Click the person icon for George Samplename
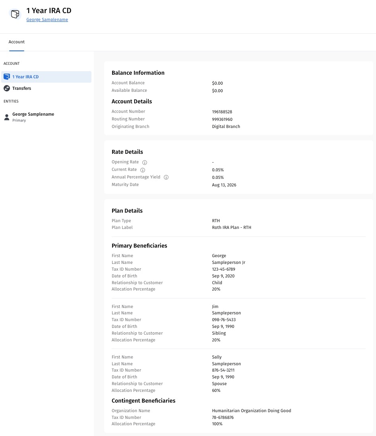This screenshot has width=376, height=436. [x=7, y=117]
